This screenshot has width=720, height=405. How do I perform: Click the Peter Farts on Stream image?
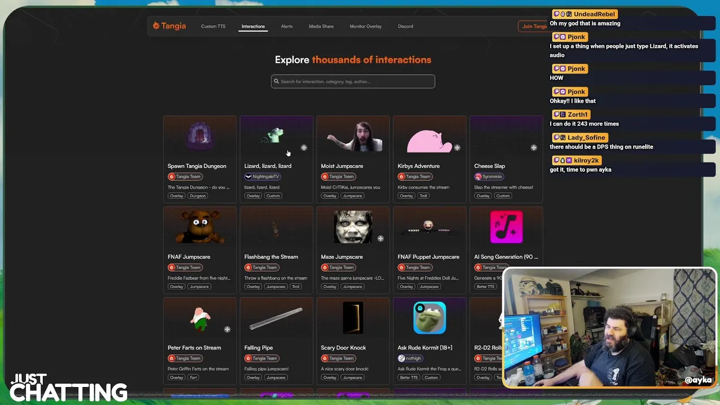[x=200, y=319]
